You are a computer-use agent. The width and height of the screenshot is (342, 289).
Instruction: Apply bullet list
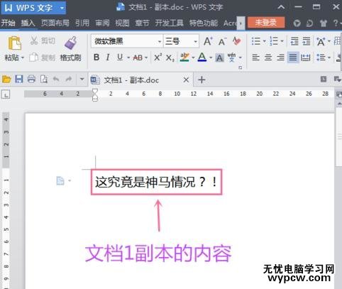(x=256, y=41)
